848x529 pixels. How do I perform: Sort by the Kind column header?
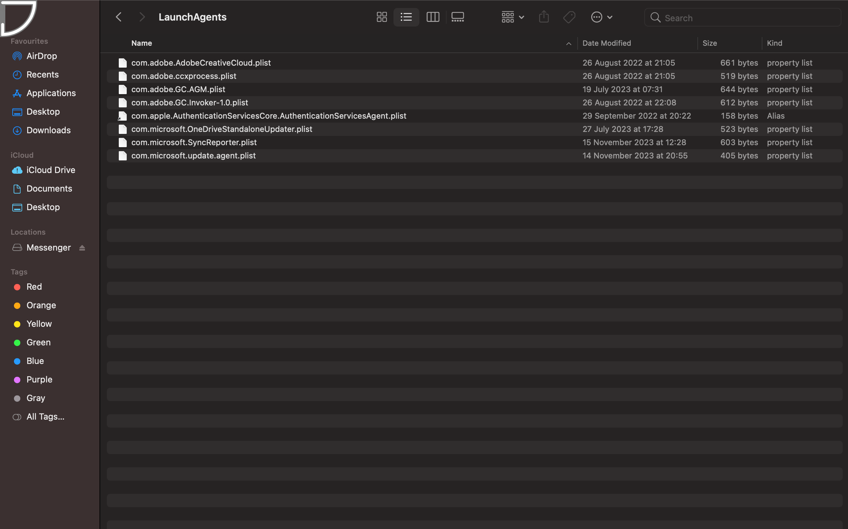coord(774,43)
